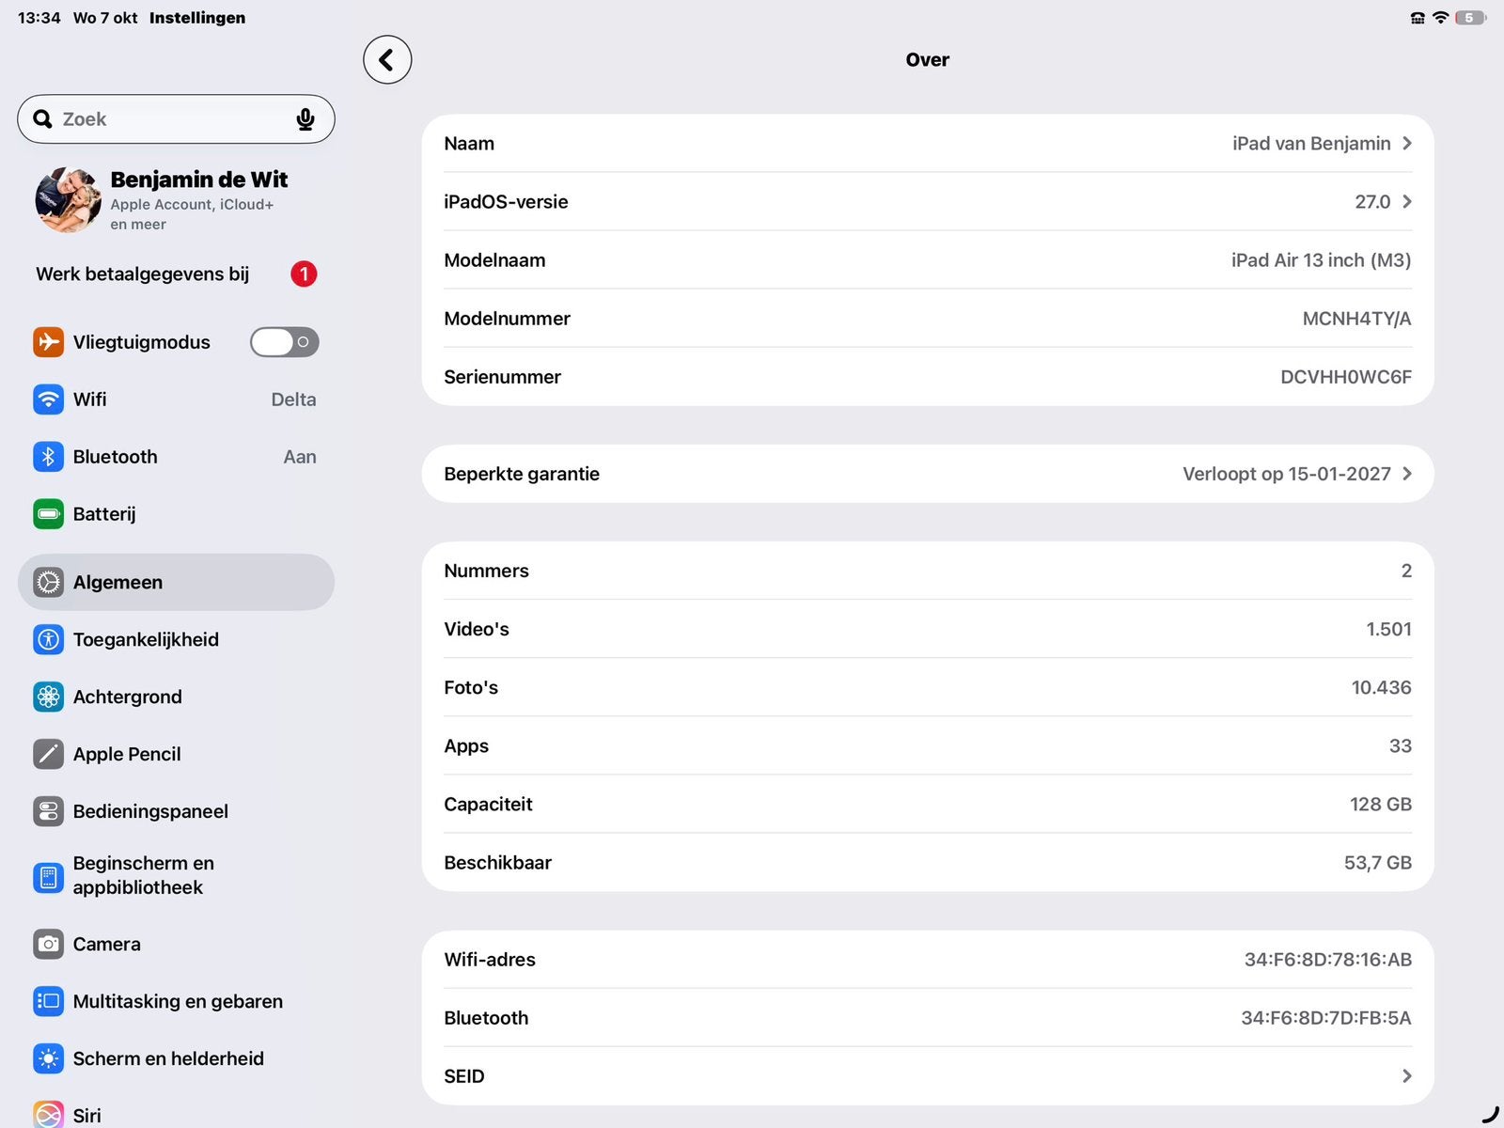Tap the magnifying glass search icon
The width and height of the screenshot is (1504, 1128).
click(42, 119)
